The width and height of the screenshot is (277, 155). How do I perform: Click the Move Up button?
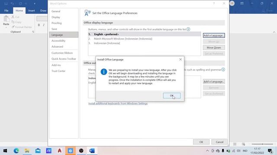214,41
